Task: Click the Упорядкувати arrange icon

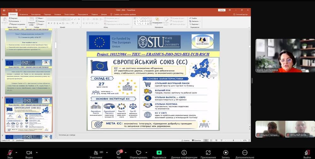Action: (157, 19)
